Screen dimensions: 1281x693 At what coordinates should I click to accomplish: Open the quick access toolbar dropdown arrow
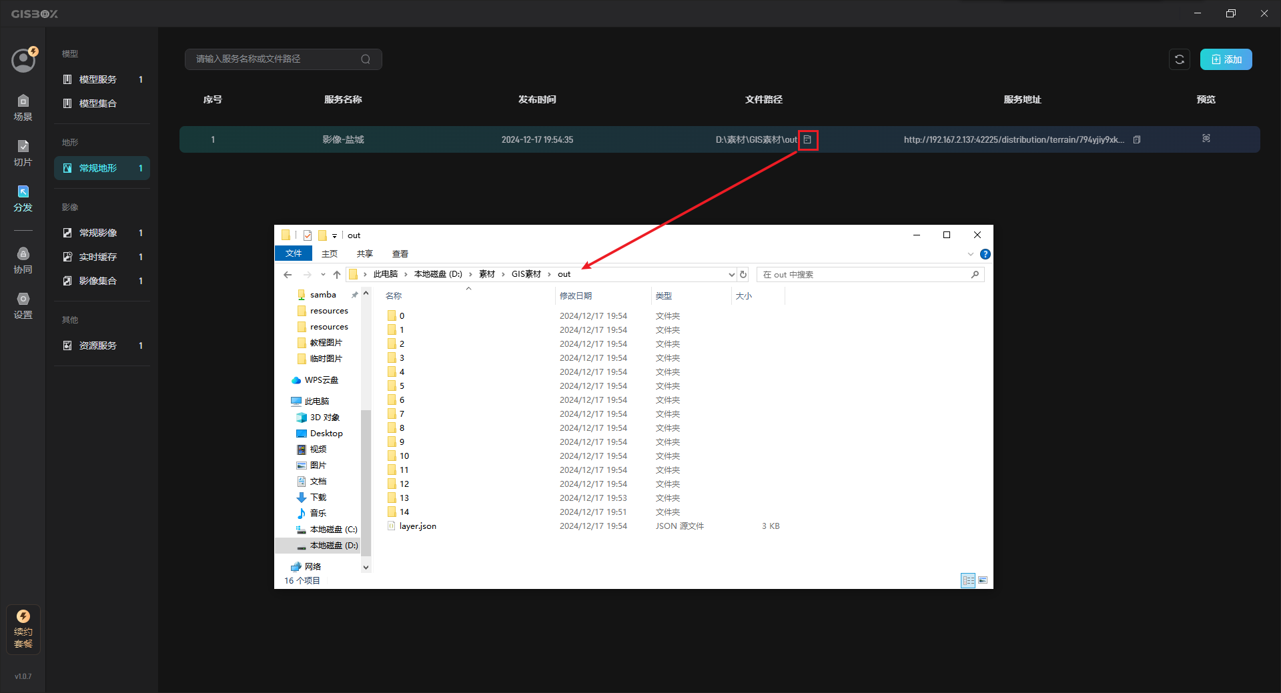(x=334, y=235)
